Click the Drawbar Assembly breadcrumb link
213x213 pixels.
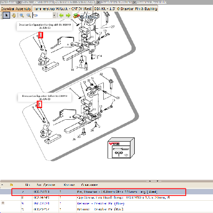coord(151,2)
